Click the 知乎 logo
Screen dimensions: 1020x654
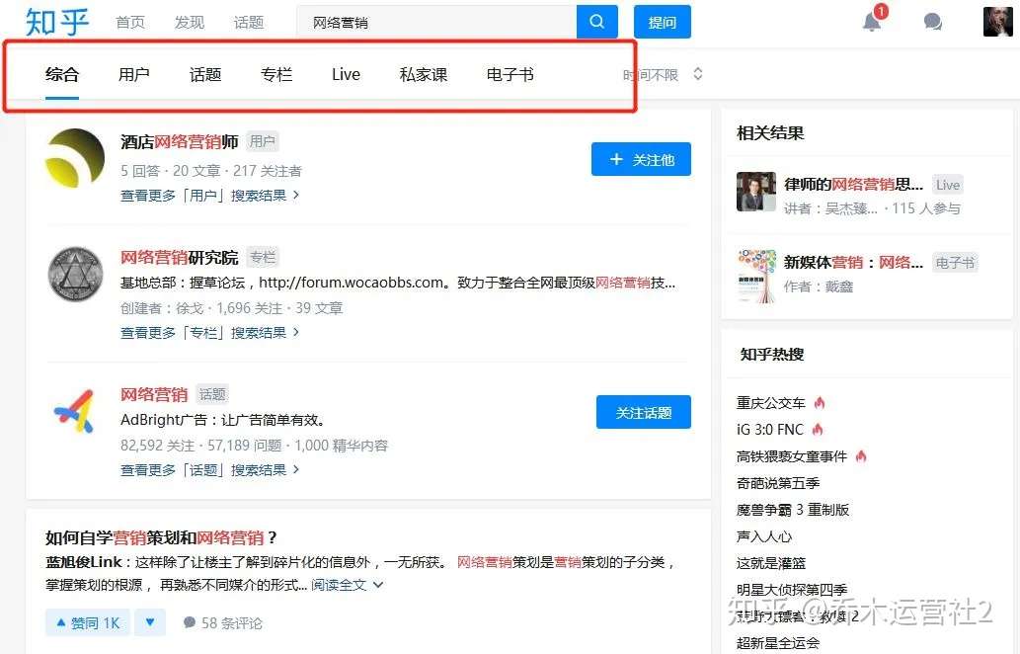56,22
